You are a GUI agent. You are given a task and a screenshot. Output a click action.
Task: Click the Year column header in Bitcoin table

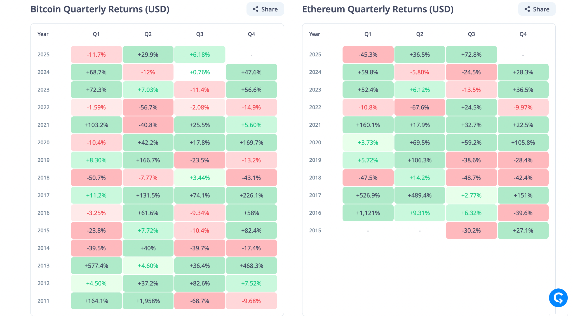click(43, 34)
